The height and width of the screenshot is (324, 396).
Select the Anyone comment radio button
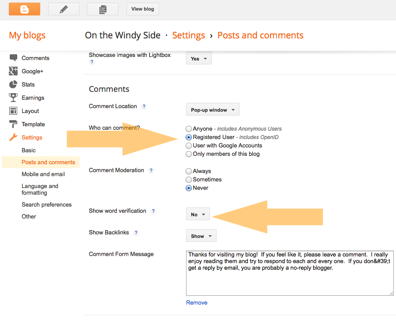point(189,129)
